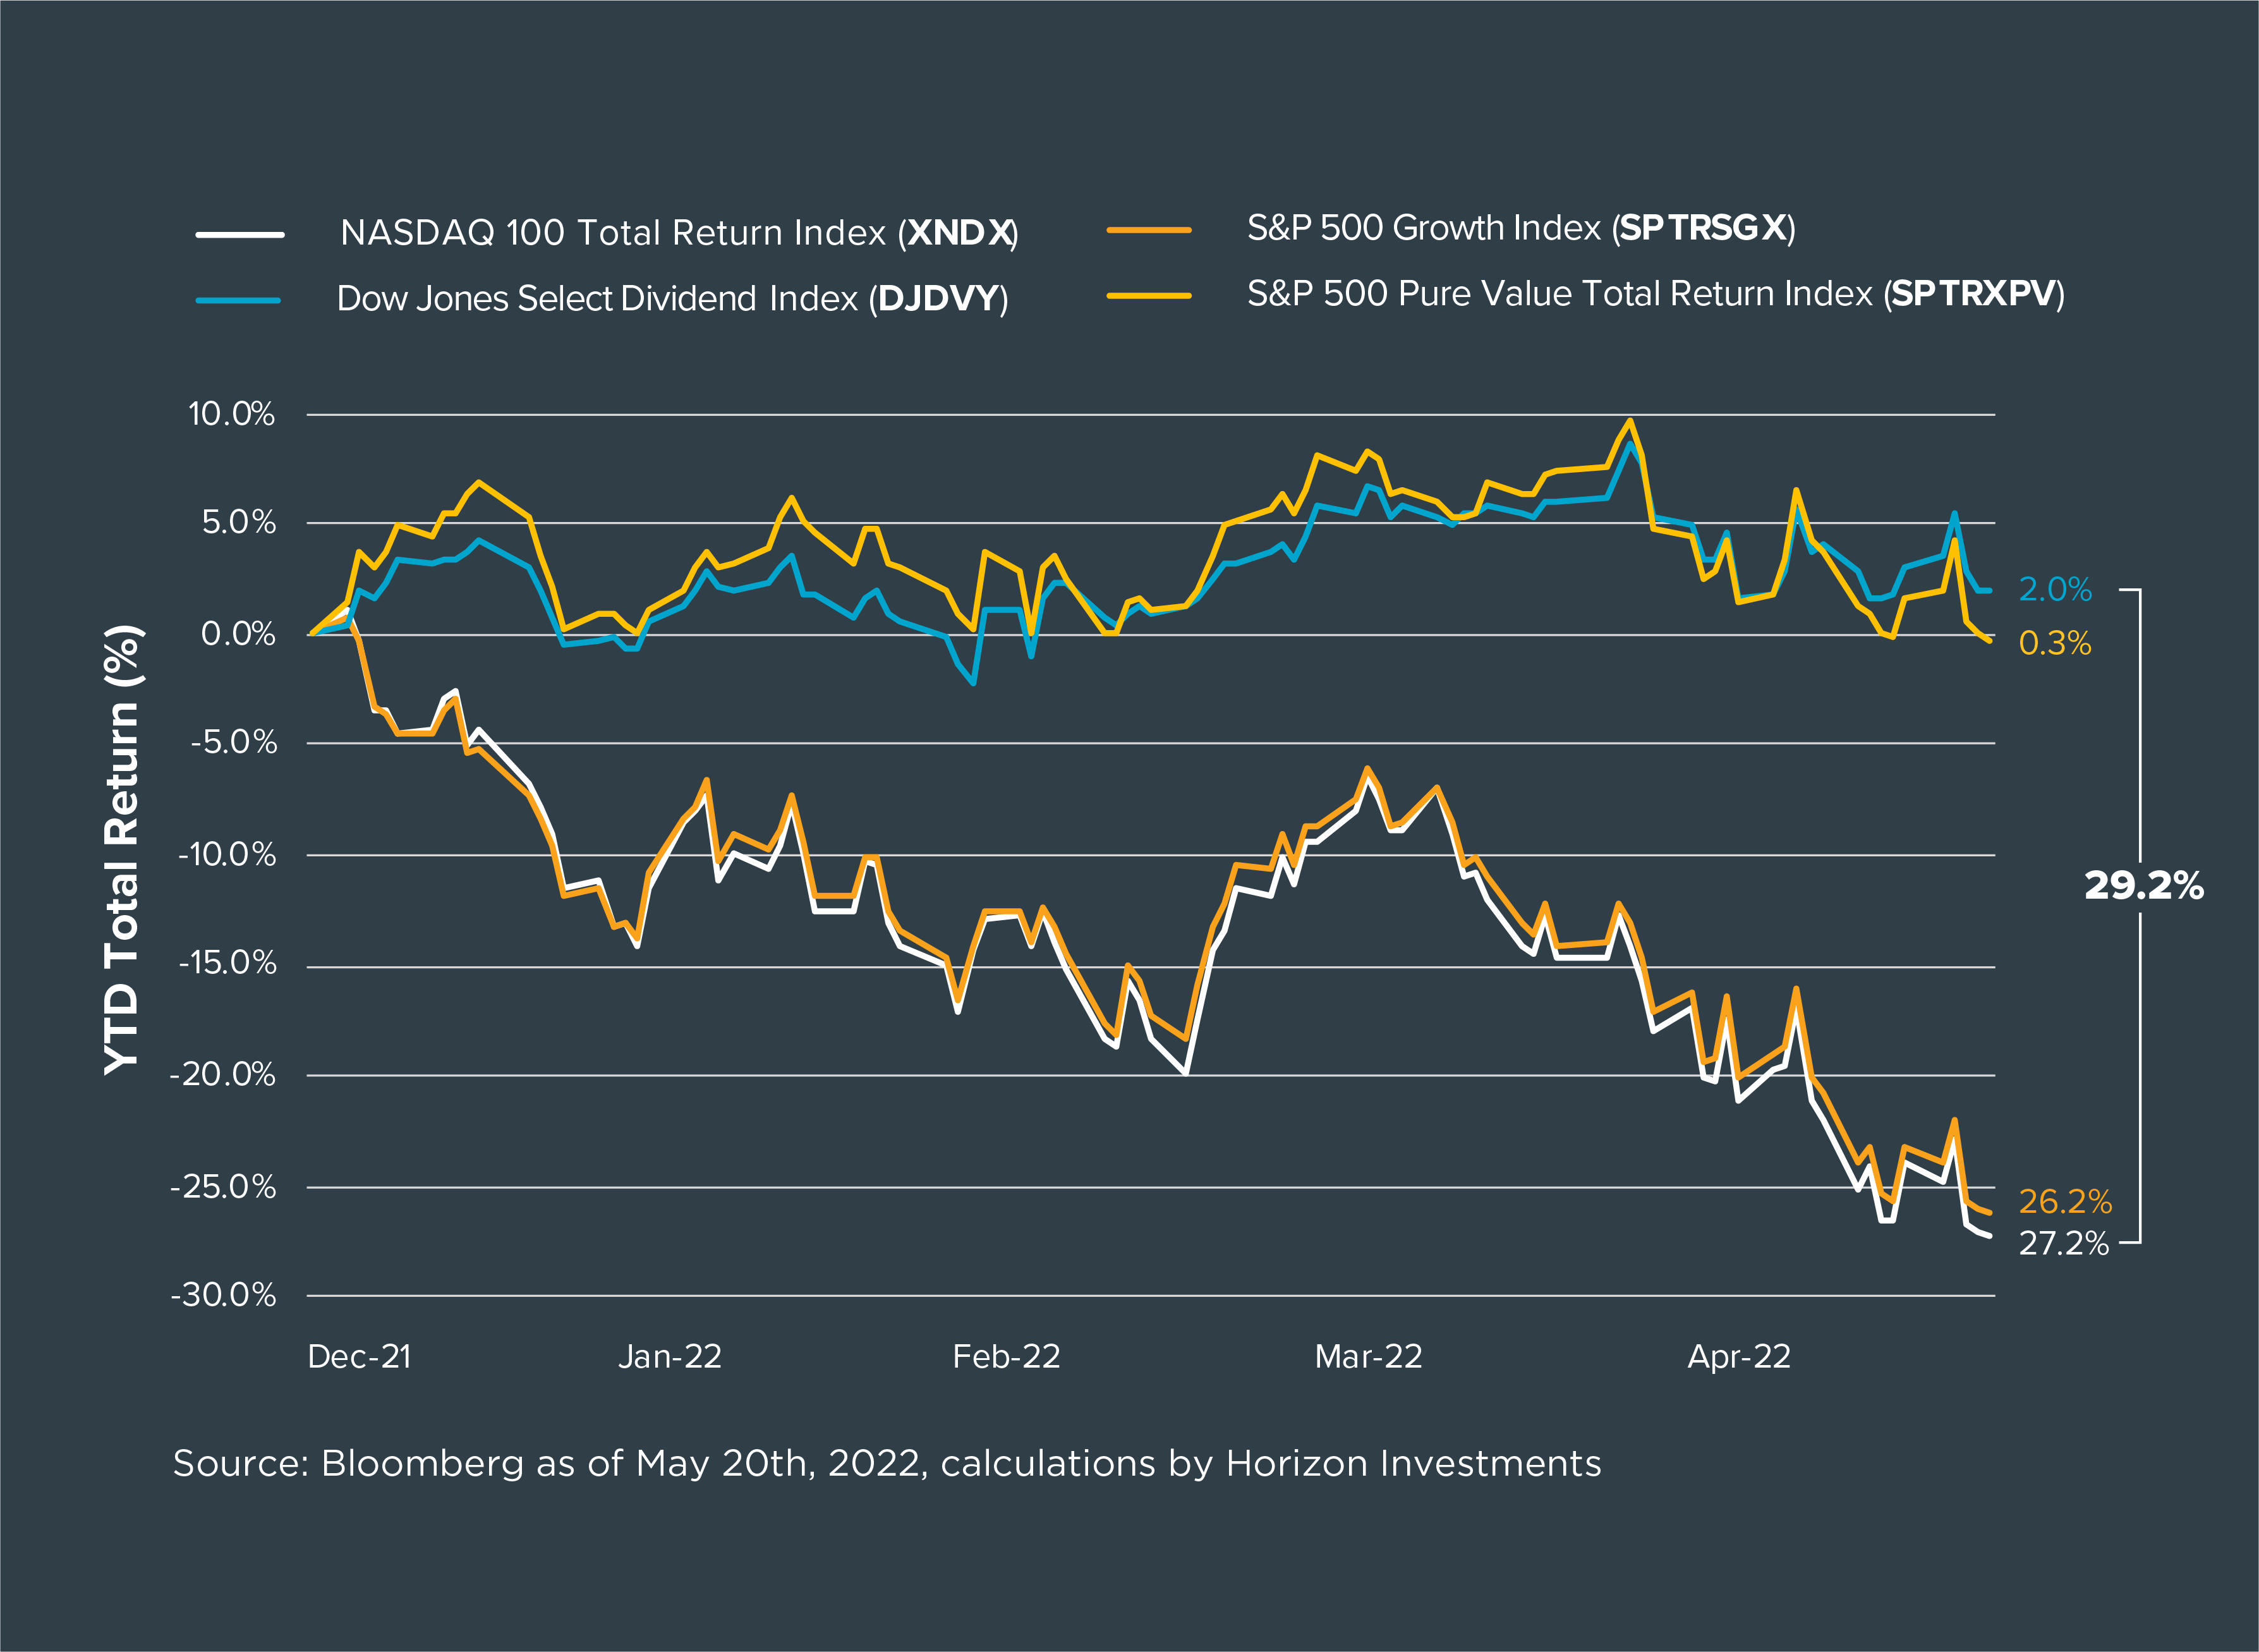Viewport: 2259px width, 1652px height.
Task: Click the 10.0% y-axis label
Action: (231, 414)
